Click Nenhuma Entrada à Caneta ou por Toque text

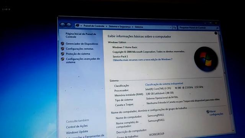(183, 101)
